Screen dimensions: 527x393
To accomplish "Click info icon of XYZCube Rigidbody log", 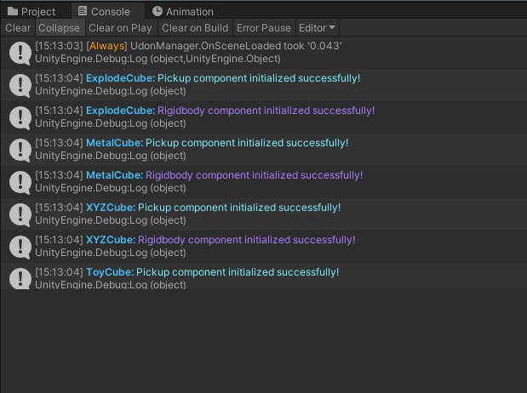I will click(x=20, y=247).
